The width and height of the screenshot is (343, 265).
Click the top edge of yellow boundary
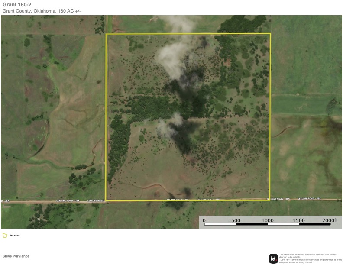188,34
